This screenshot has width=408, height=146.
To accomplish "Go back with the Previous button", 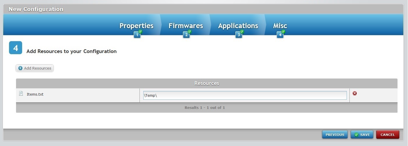I will tap(335, 134).
